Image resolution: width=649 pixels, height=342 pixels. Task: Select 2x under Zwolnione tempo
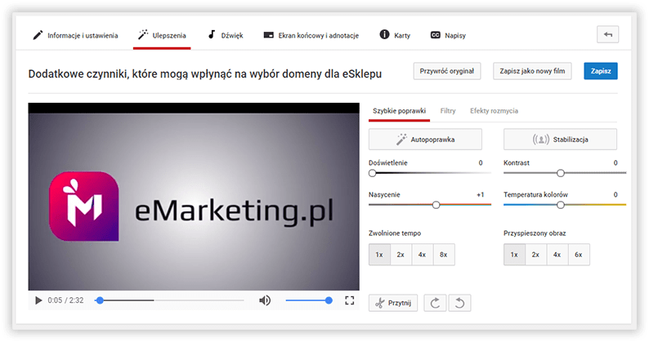(x=401, y=255)
